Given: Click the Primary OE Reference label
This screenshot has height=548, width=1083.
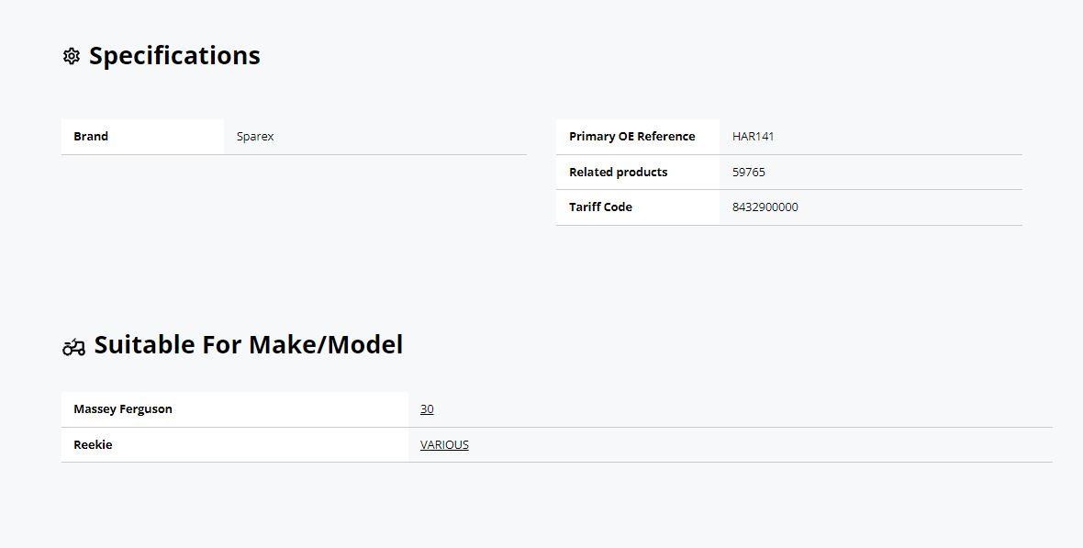Looking at the screenshot, I should [x=632, y=137].
